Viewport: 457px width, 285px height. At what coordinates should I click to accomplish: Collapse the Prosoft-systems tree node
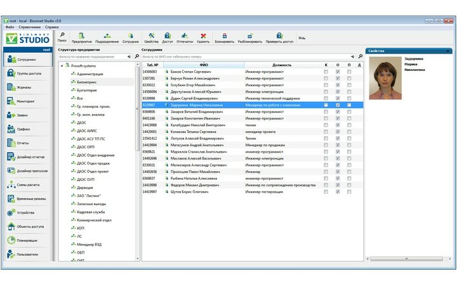(x=62, y=65)
